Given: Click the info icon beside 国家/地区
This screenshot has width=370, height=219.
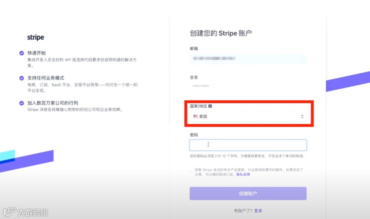Looking at the screenshot, I should click(210, 106).
